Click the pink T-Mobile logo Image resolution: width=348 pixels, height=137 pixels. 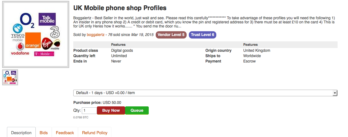pyautogui.click(x=44, y=54)
